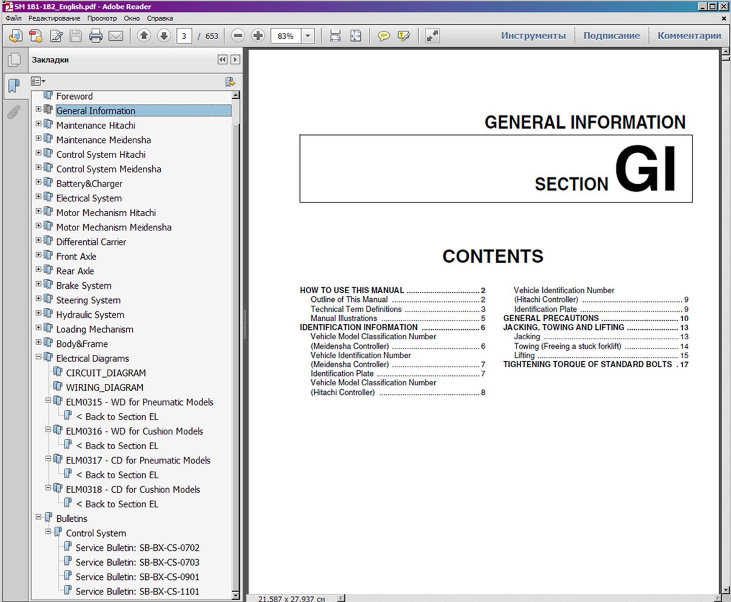Screen dimensions: 731x602
Task: Open the Просмотр menu
Action: pos(102,18)
